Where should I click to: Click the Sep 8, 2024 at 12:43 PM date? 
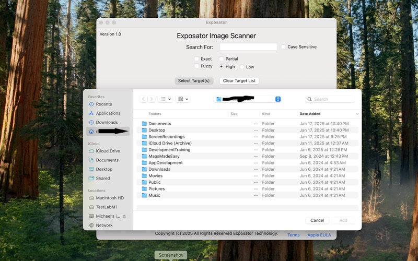pos(323,156)
